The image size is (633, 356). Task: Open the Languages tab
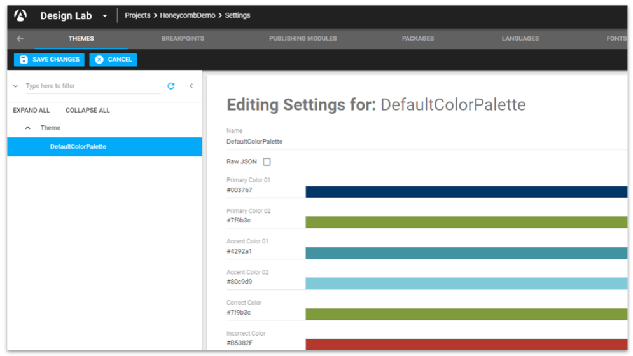520,39
